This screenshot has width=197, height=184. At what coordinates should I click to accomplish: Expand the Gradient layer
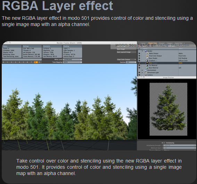[146, 61]
